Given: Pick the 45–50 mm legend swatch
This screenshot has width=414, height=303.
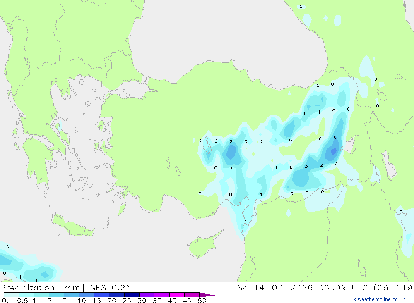Looking at the screenshot, I should (192, 295).
